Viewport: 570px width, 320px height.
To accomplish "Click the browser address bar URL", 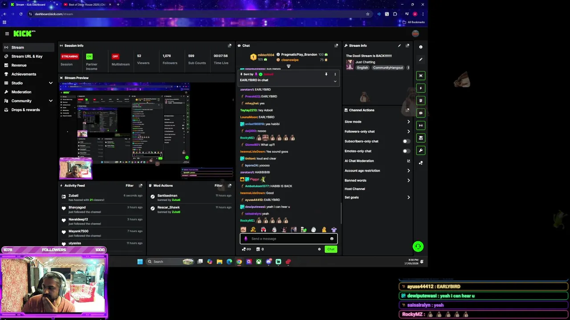I will (x=54, y=14).
